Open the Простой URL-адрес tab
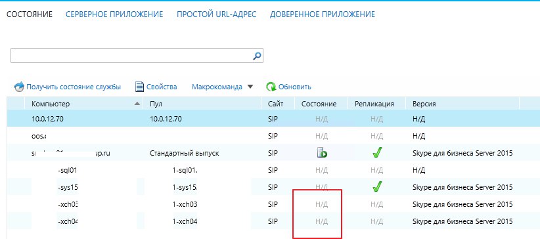This screenshot has width=540, height=239. click(217, 14)
